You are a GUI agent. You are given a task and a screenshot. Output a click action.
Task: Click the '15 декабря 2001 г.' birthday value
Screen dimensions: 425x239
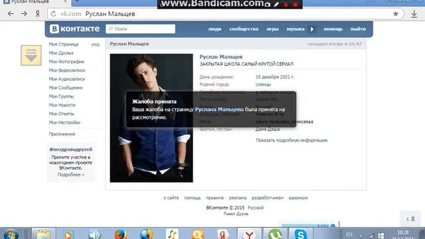(x=275, y=77)
